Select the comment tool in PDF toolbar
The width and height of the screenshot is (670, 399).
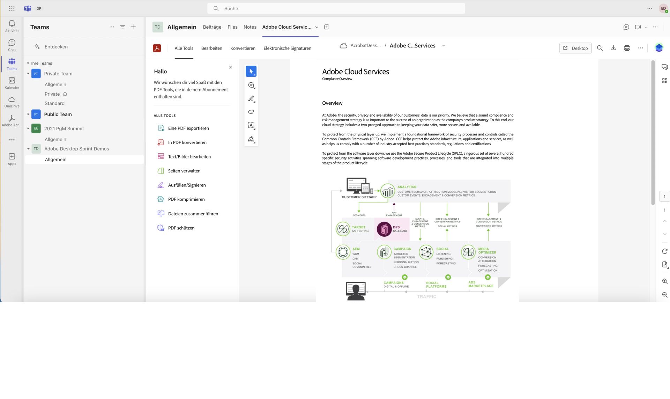tap(251, 85)
